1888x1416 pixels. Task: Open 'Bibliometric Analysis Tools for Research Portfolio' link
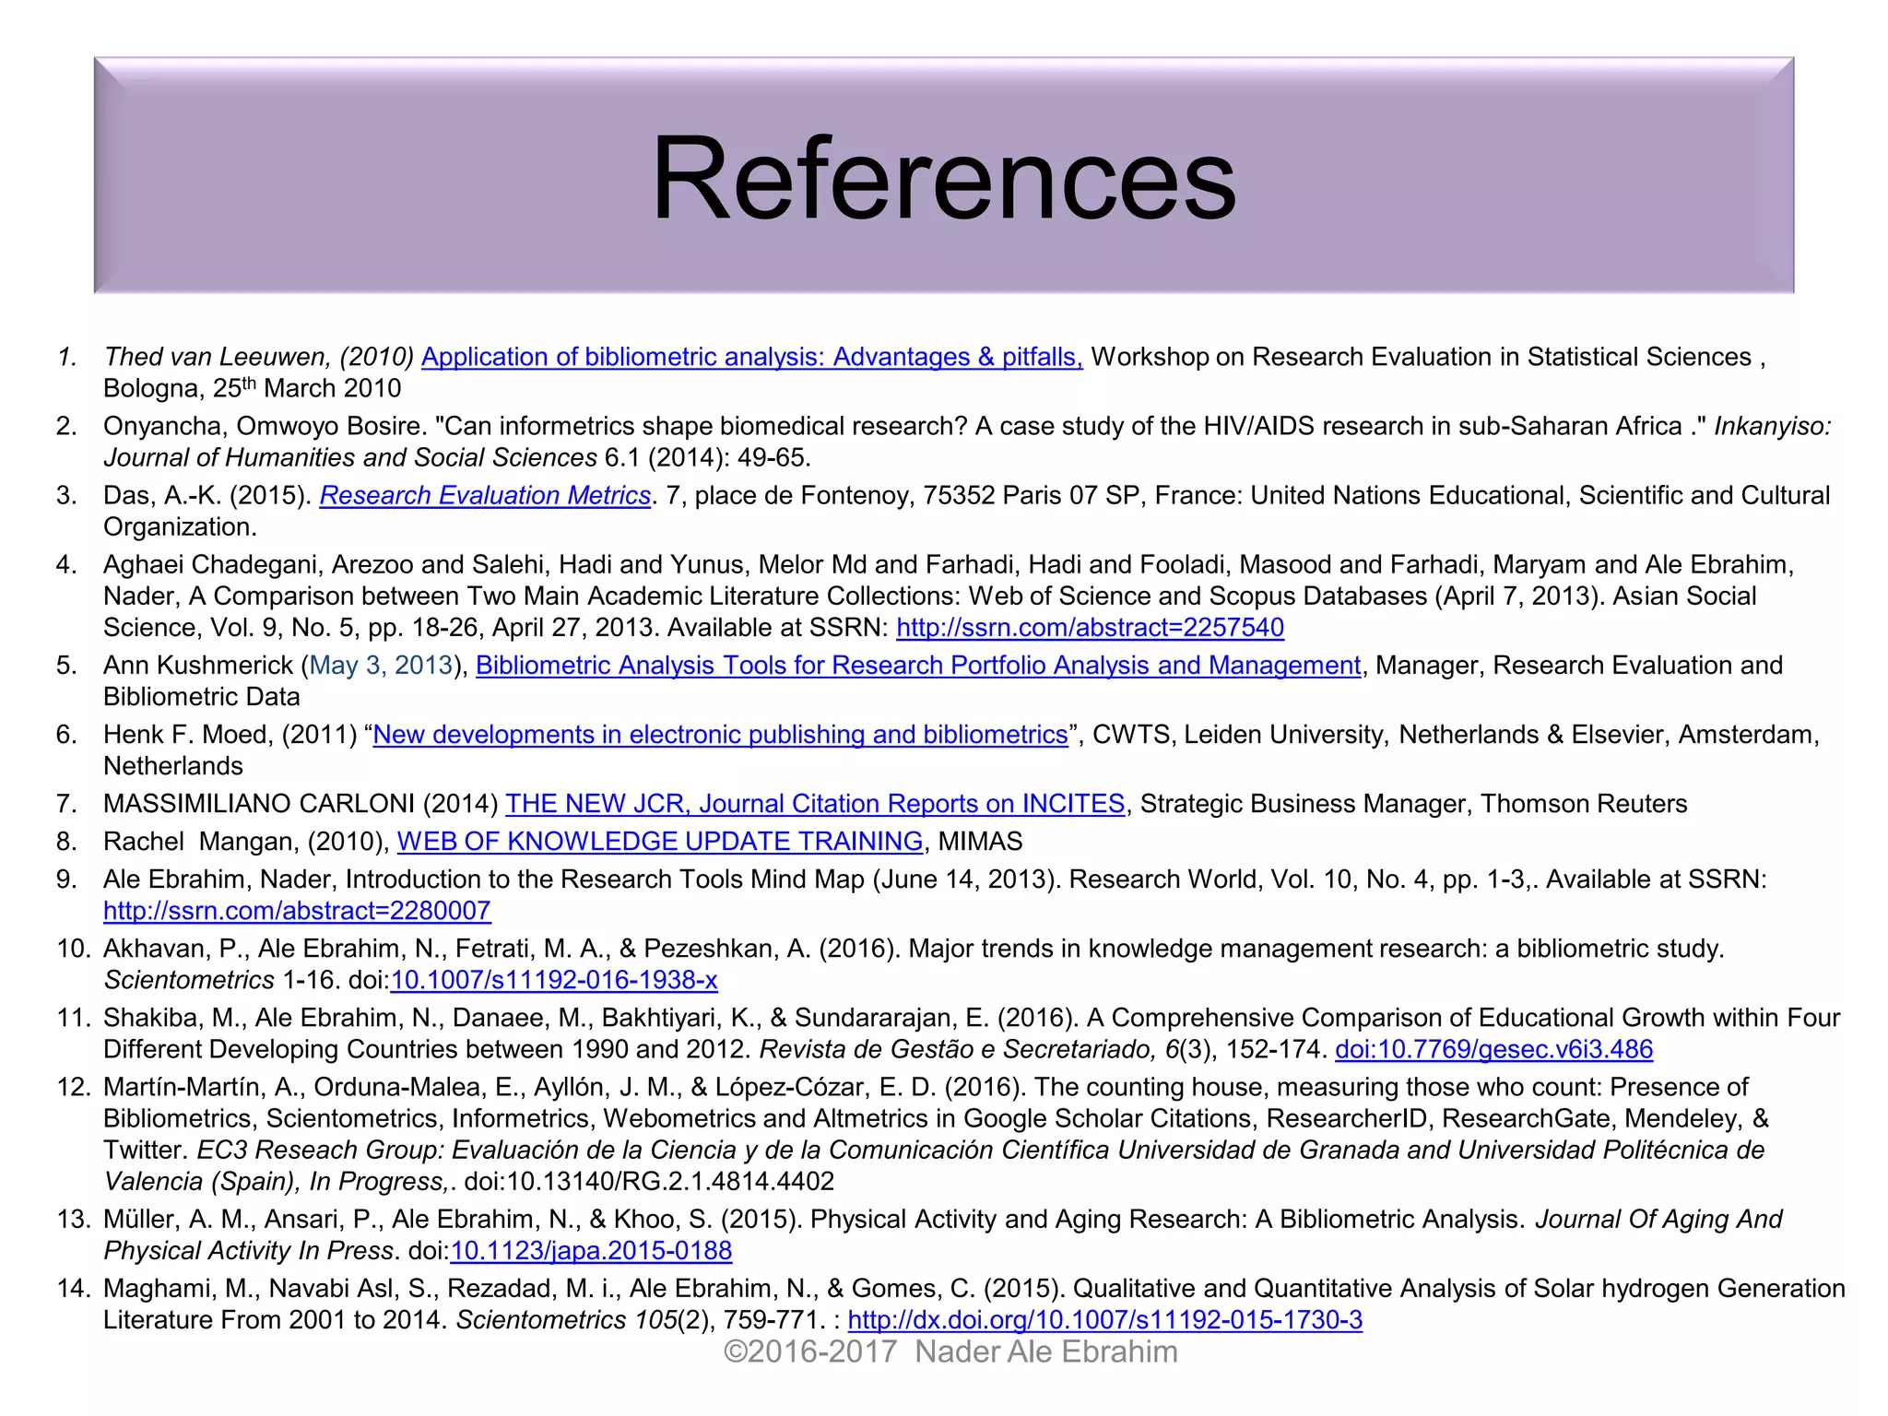pos(918,665)
